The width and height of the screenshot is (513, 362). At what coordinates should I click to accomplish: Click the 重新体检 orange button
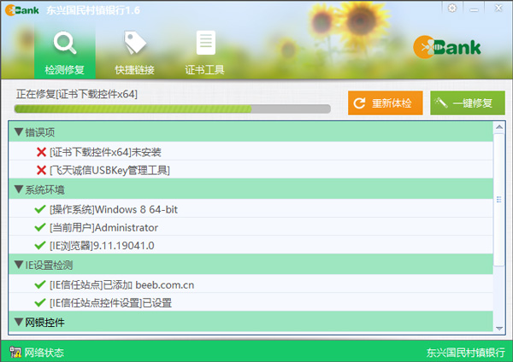(x=385, y=103)
